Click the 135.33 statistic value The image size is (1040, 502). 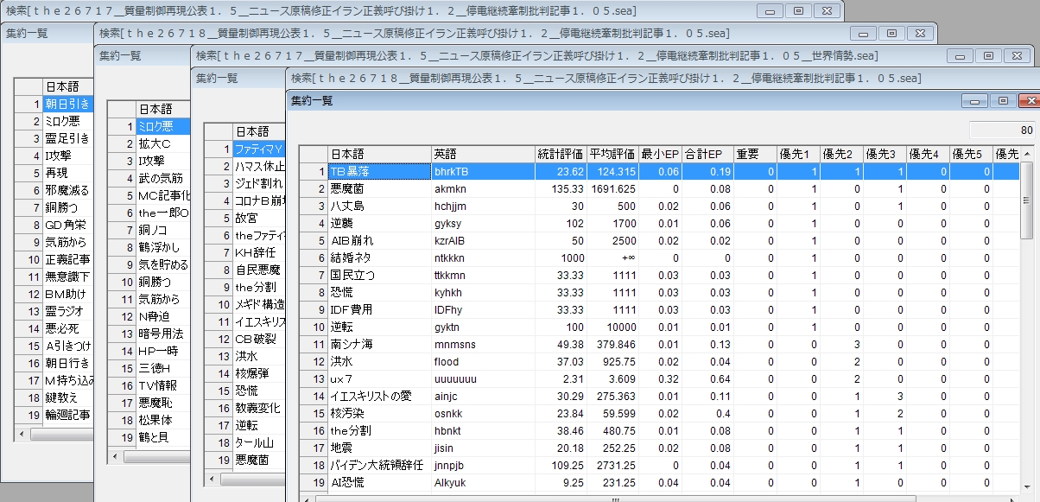(560, 188)
